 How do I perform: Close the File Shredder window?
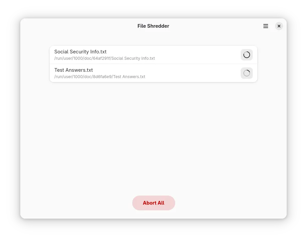279,26
